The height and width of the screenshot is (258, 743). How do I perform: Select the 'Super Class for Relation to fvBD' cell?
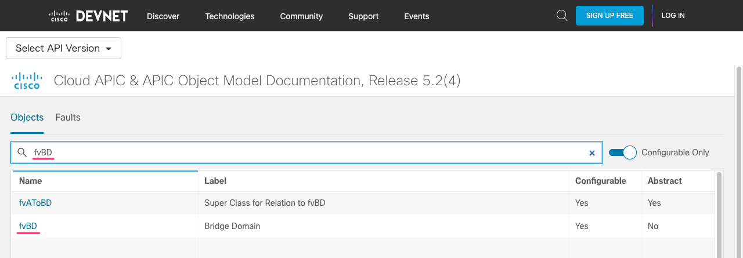tap(265, 203)
